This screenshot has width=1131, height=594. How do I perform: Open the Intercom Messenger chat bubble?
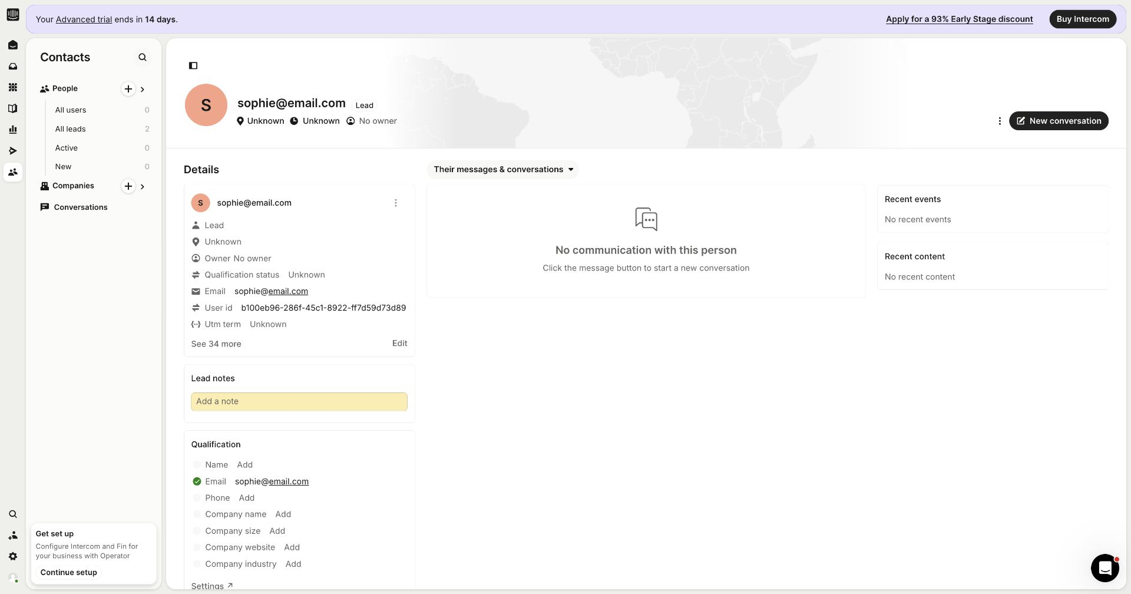point(1105,568)
